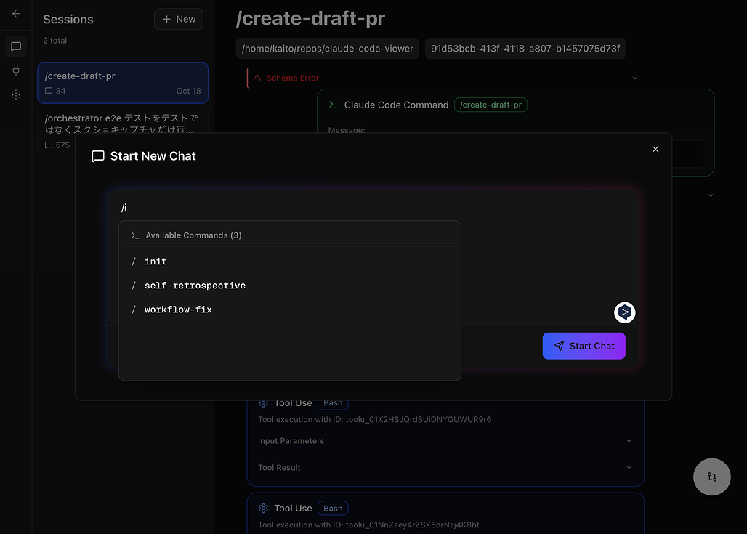Click the floating git branch button
Image resolution: width=747 pixels, height=534 pixels.
point(711,477)
